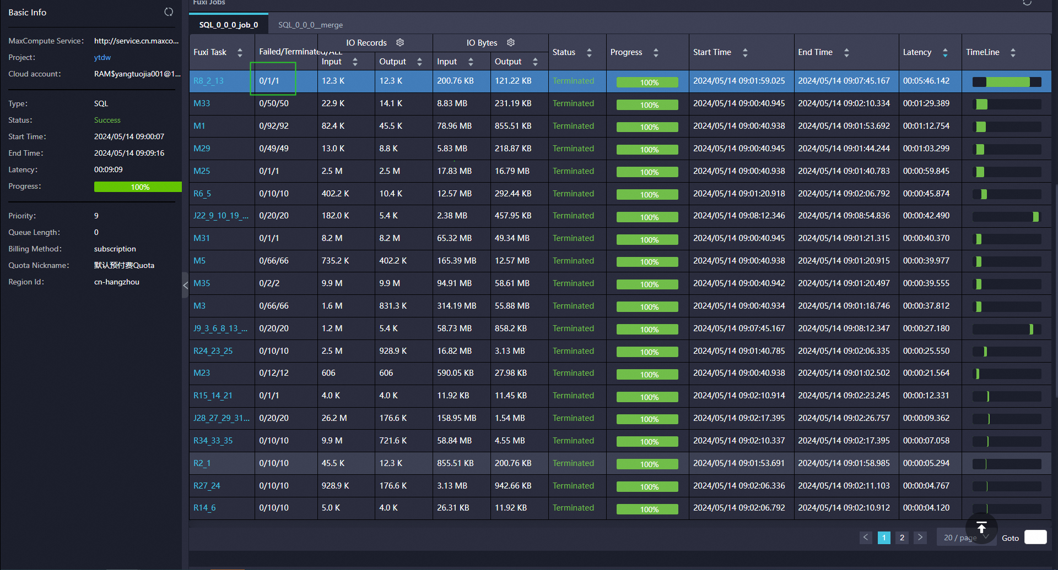The image size is (1058, 570).
Task: Click the J22_9_10_19 timeline bar
Action: (x=1007, y=217)
